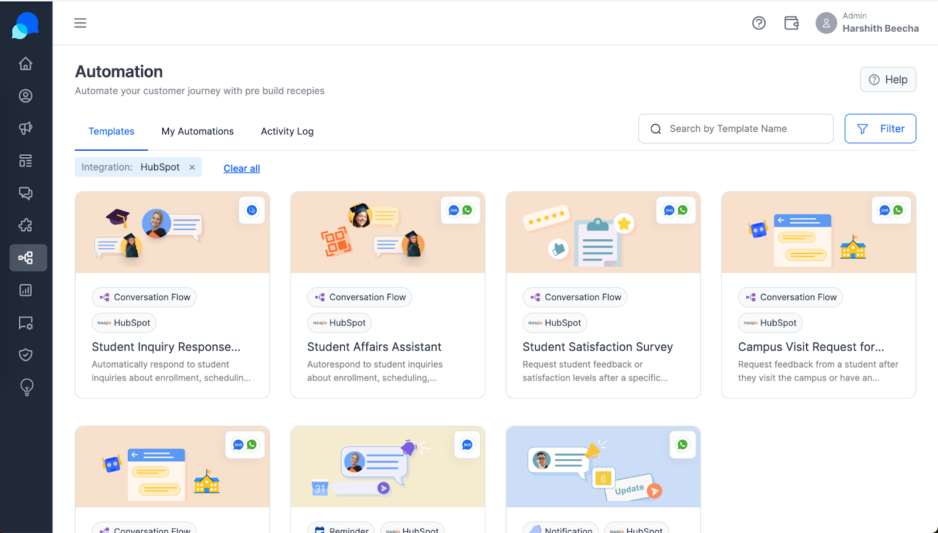The image size is (938, 533).
Task: Open the Home icon in the sidebar
Action: 25,63
